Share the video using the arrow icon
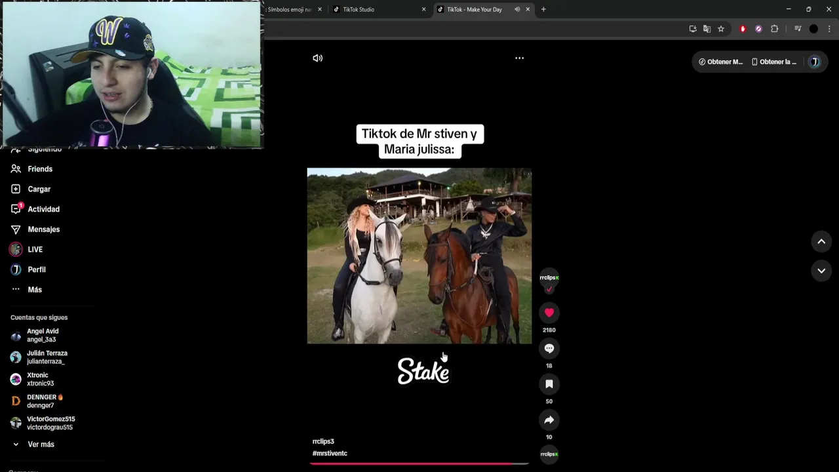 549,420
